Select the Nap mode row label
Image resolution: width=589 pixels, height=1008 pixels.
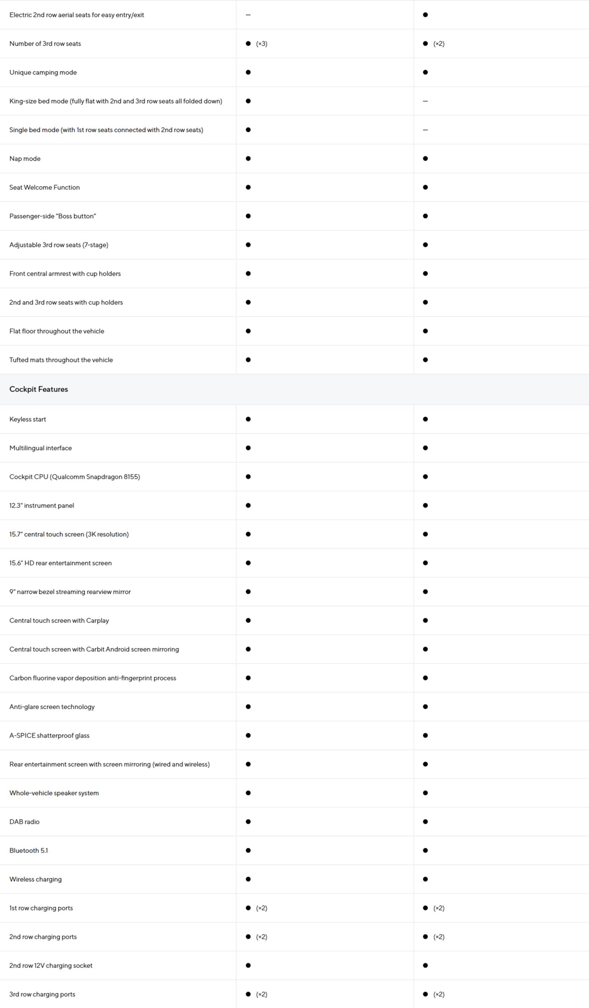25,159
